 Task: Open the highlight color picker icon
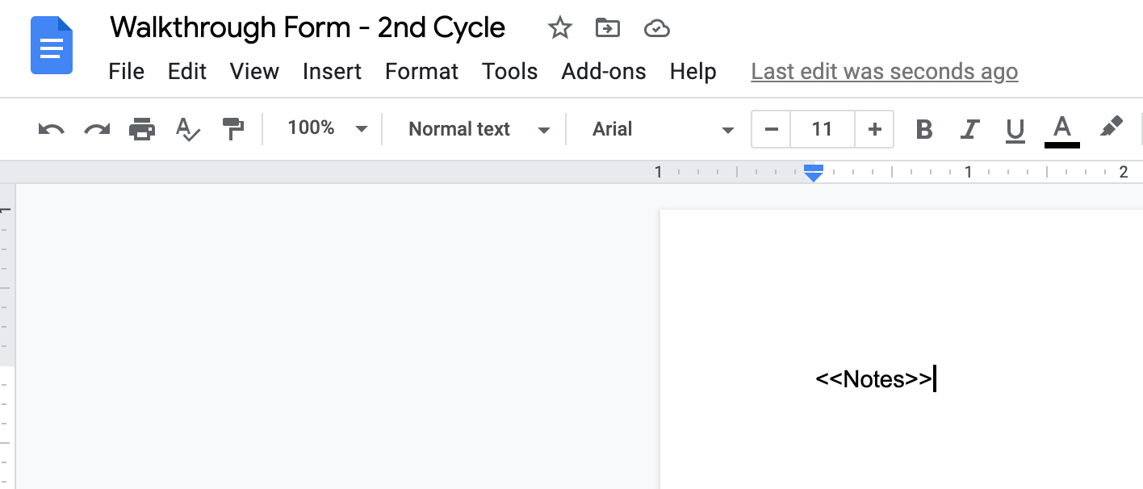click(x=1112, y=128)
